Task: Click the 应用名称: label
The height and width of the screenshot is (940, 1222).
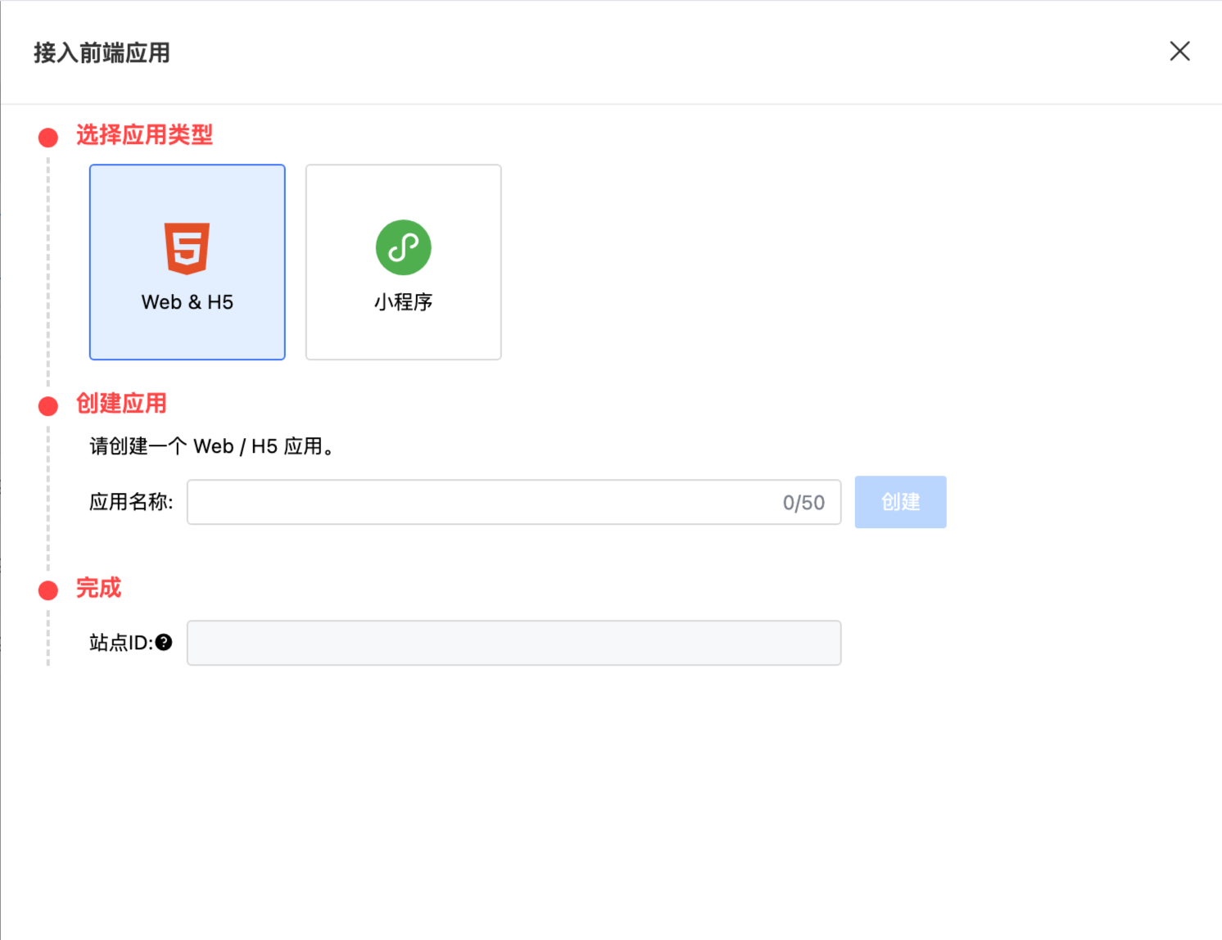Action: click(x=131, y=502)
